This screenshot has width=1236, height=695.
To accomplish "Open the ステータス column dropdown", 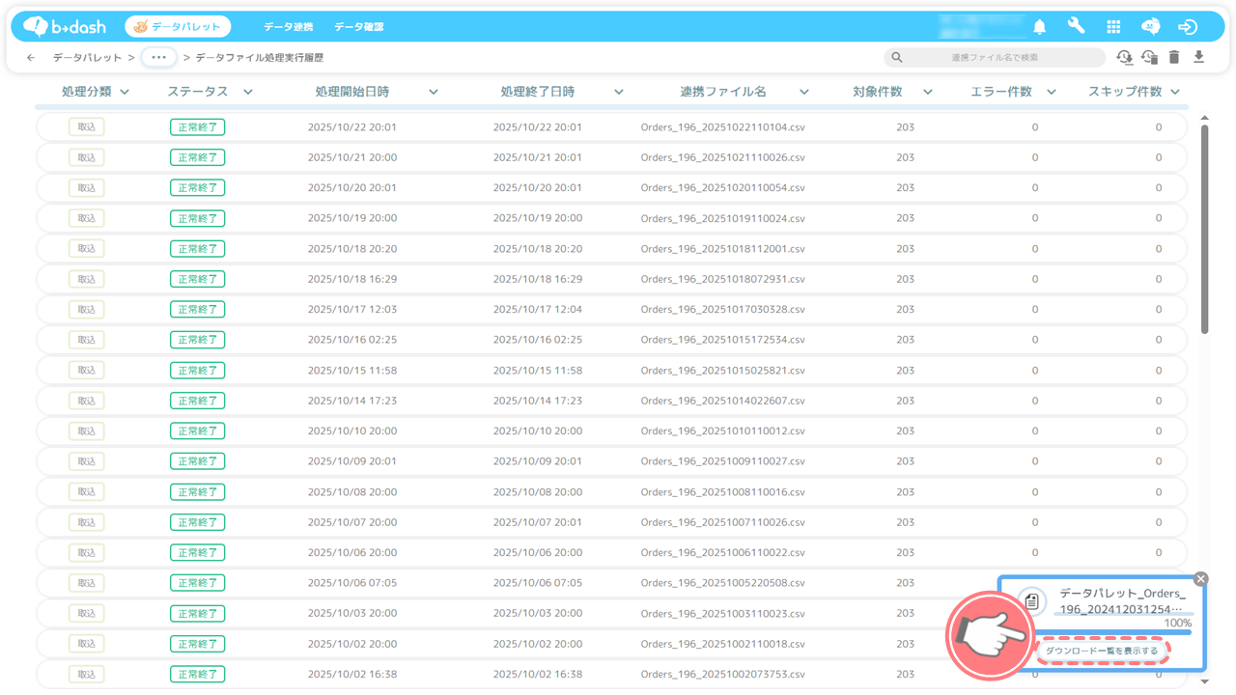I will pyautogui.click(x=248, y=92).
